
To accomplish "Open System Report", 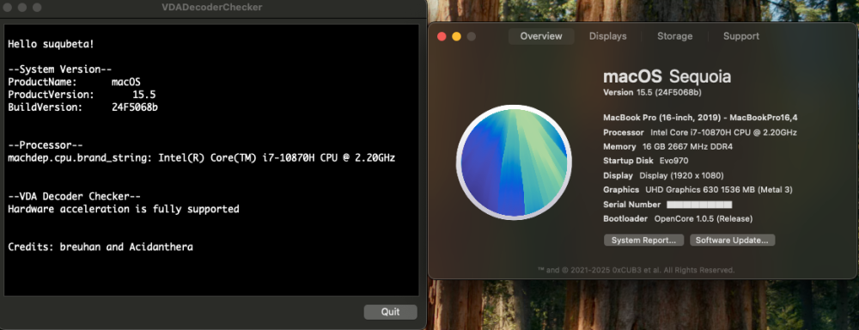I will [643, 240].
